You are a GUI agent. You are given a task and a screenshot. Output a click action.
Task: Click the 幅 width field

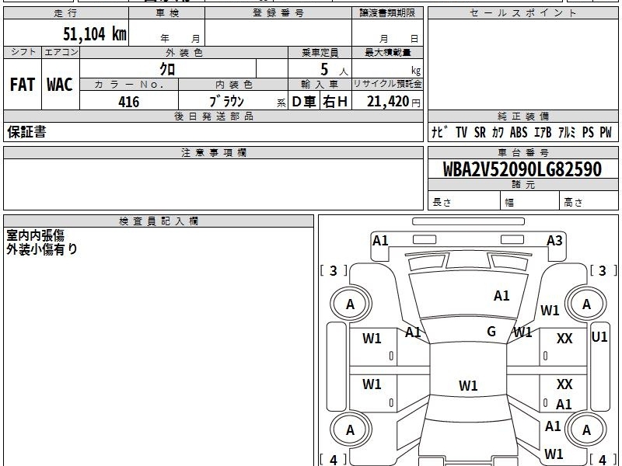[x=530, y=202]
